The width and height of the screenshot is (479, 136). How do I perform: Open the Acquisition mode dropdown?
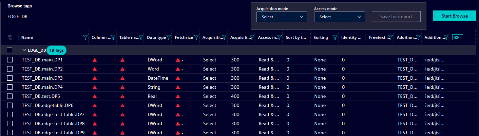point(282,17)
